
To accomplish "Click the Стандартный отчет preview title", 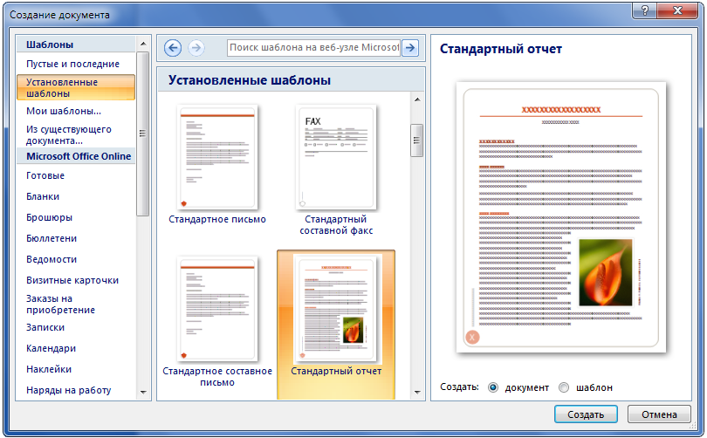I will click(501, 49).
